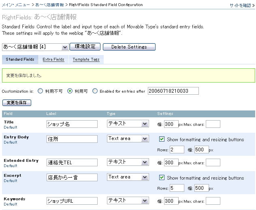Open the Type dropdown for Entry Body

point(128,139)
